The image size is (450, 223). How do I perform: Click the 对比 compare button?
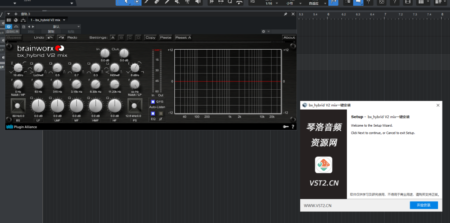(x=31, y=32)
